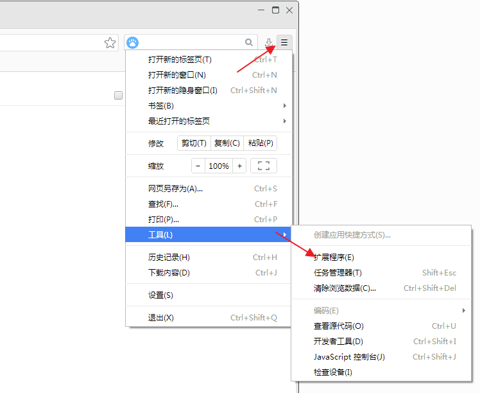This screenshot has width=480, height=393.
Task: Select 打开新的隐身窗口(I)
Action: click(x=208, y=91)
